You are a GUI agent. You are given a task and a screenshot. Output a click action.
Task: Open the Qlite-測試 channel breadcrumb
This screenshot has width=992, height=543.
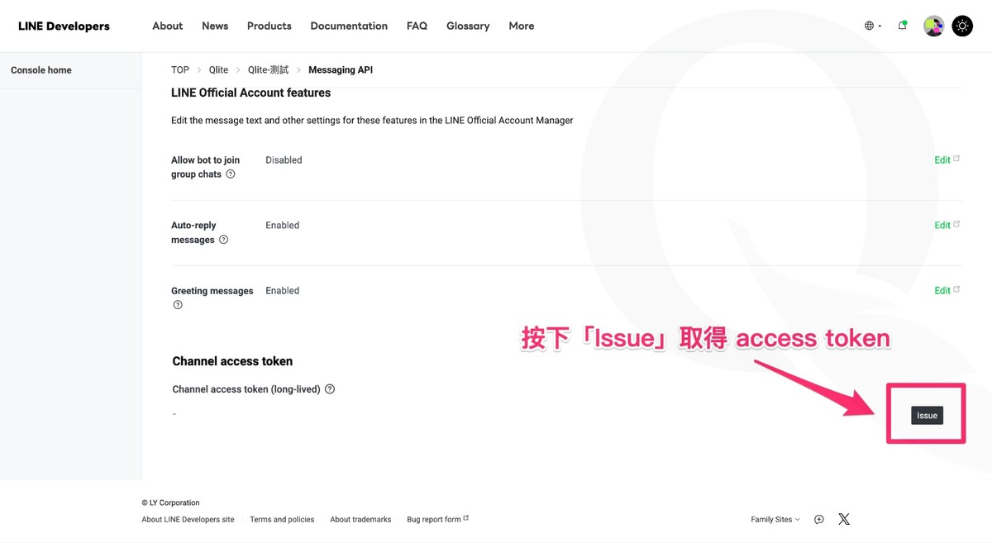point(269,70)
